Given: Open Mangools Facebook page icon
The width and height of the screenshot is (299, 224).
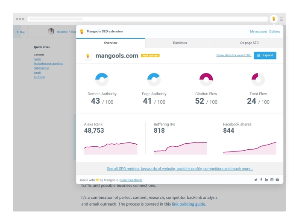Looking at the screenshot, I should [x=261, y=180].
